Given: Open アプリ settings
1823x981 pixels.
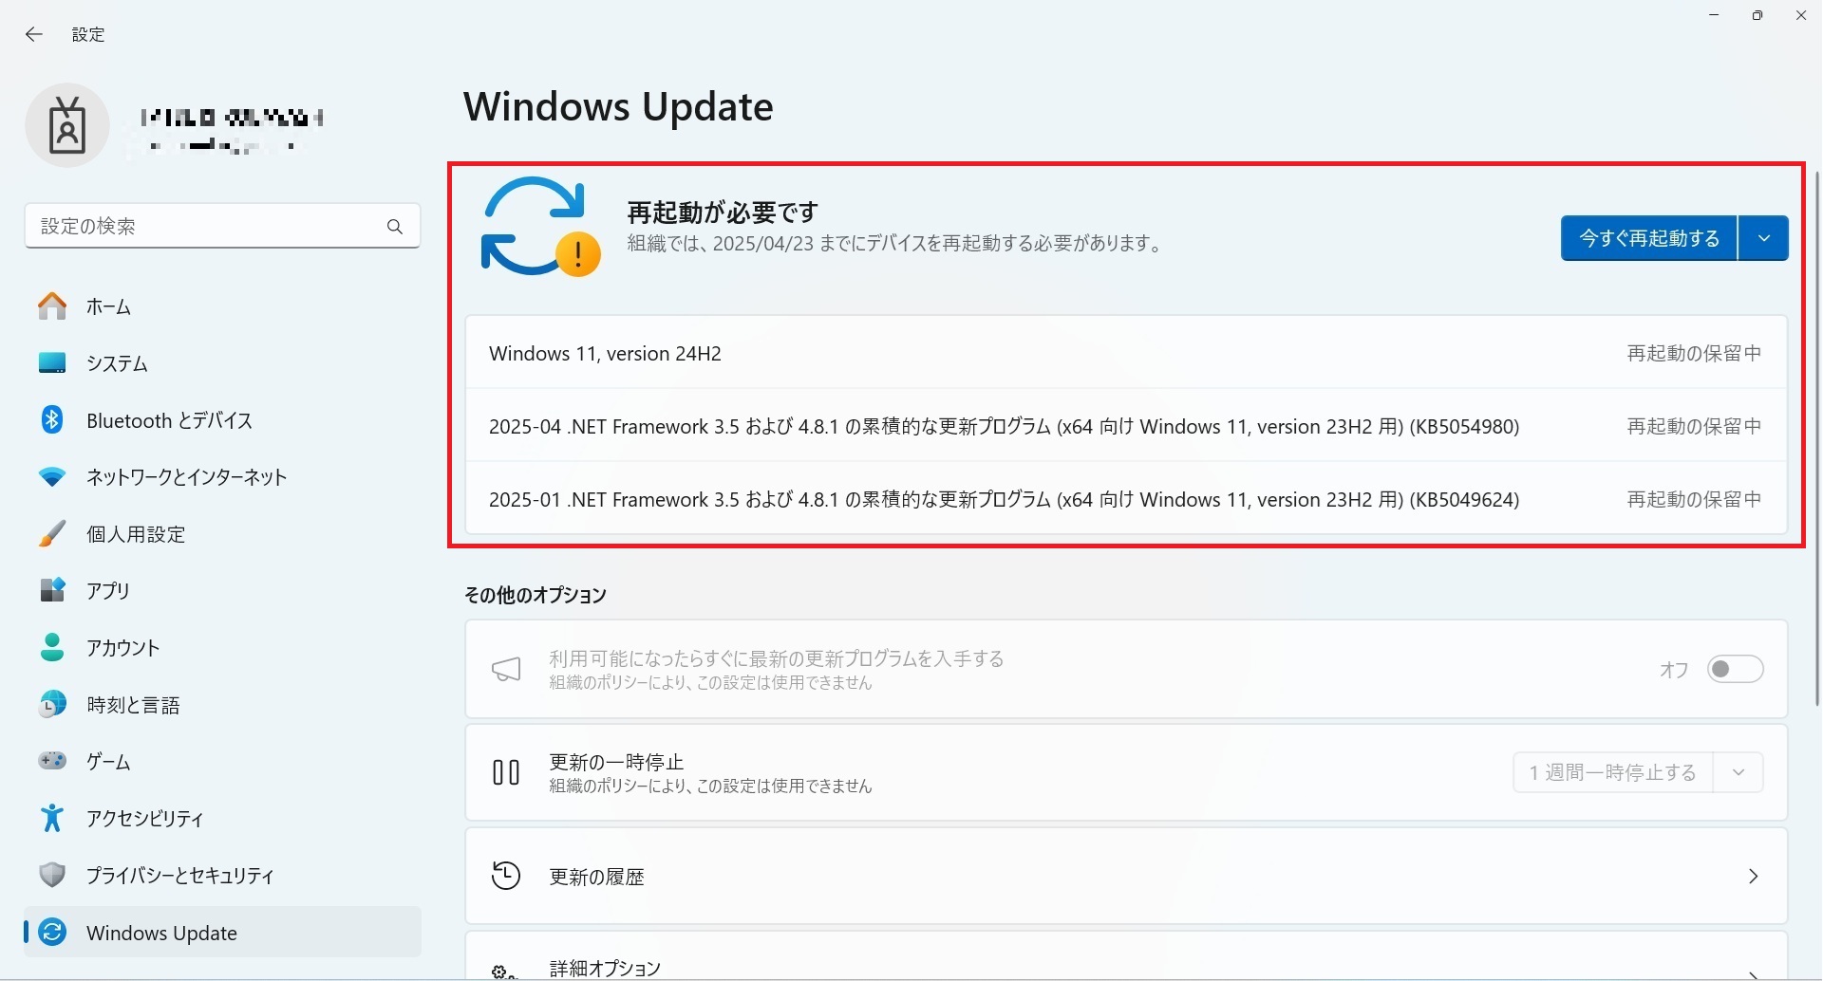Looking at the screenshot, I should [222, 590].
